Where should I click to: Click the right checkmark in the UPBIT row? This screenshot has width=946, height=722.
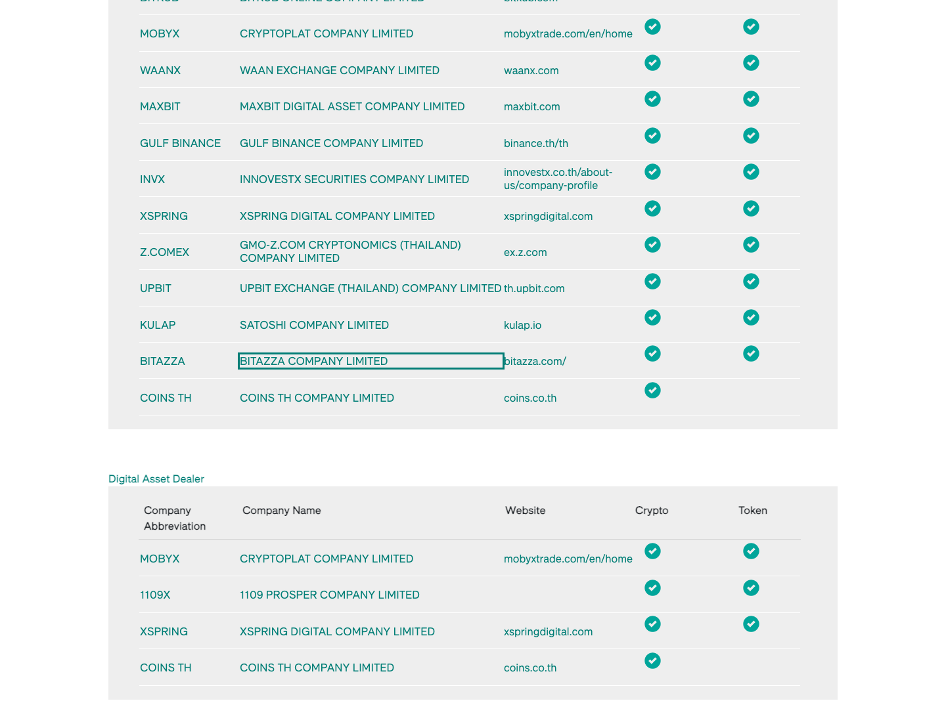(751, 282)
